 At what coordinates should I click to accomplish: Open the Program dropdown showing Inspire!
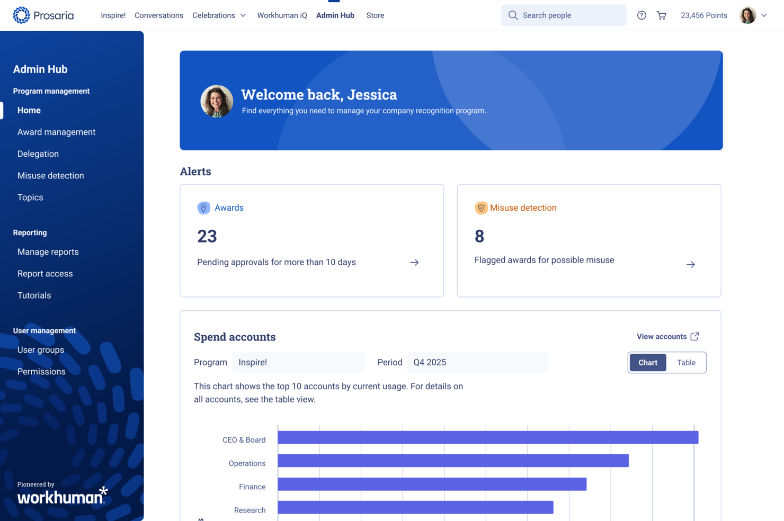298,362
